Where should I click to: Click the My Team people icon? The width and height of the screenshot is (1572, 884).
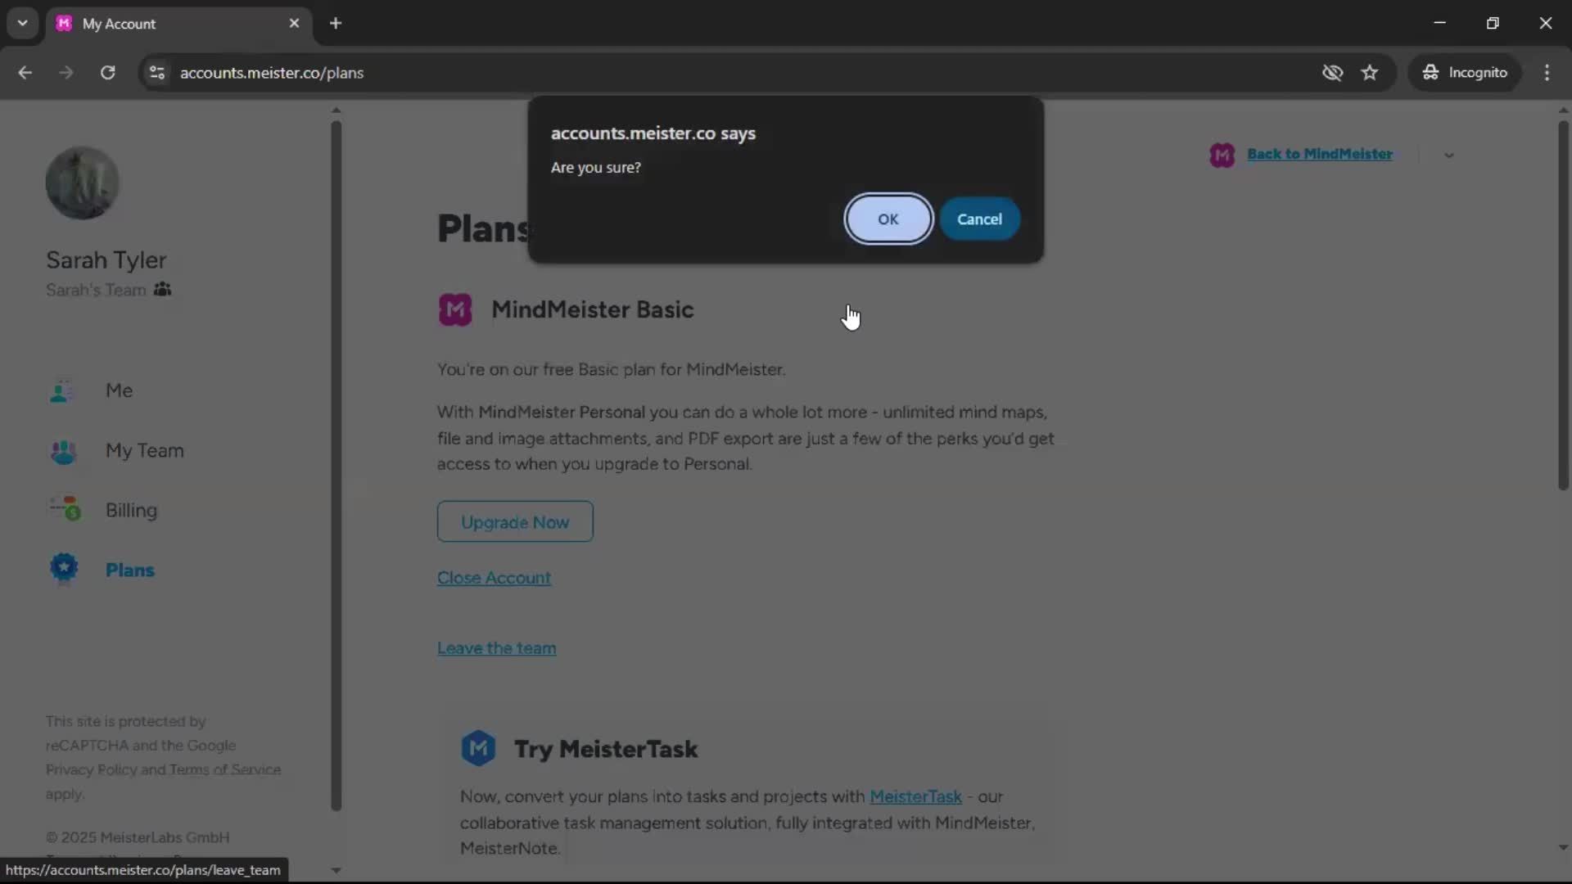point(63,451)
